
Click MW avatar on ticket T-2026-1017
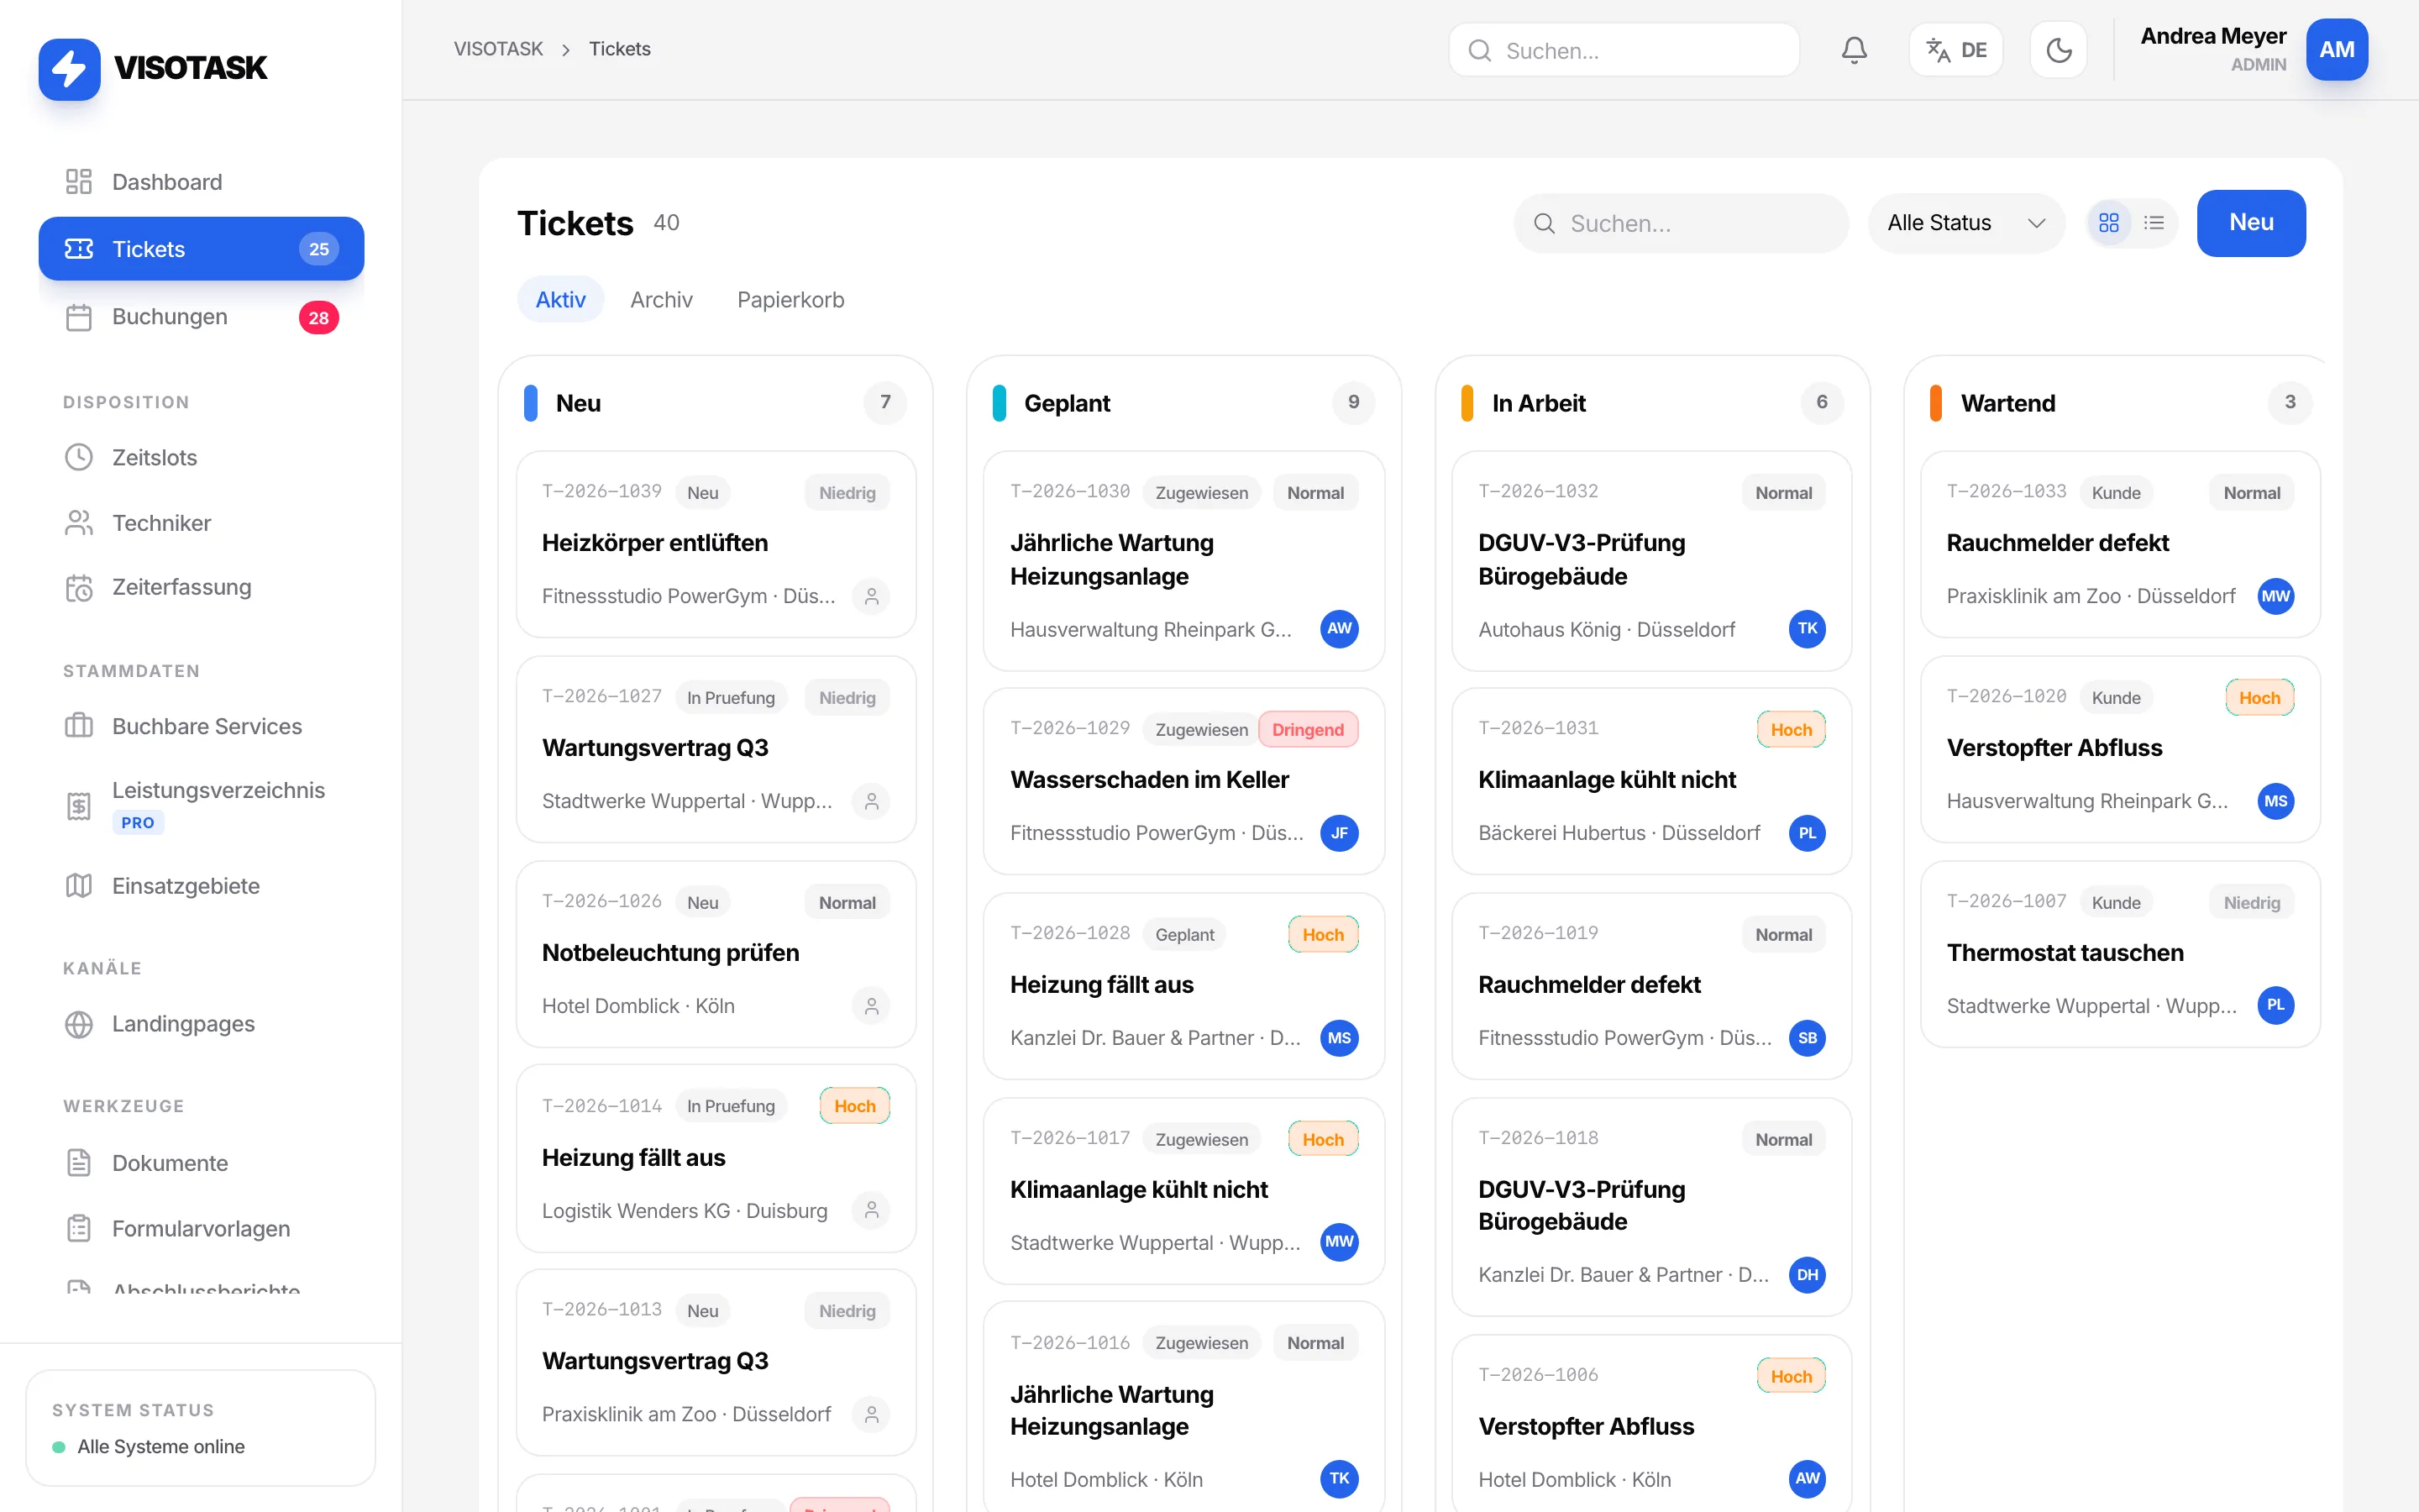coord(1340,1242)
